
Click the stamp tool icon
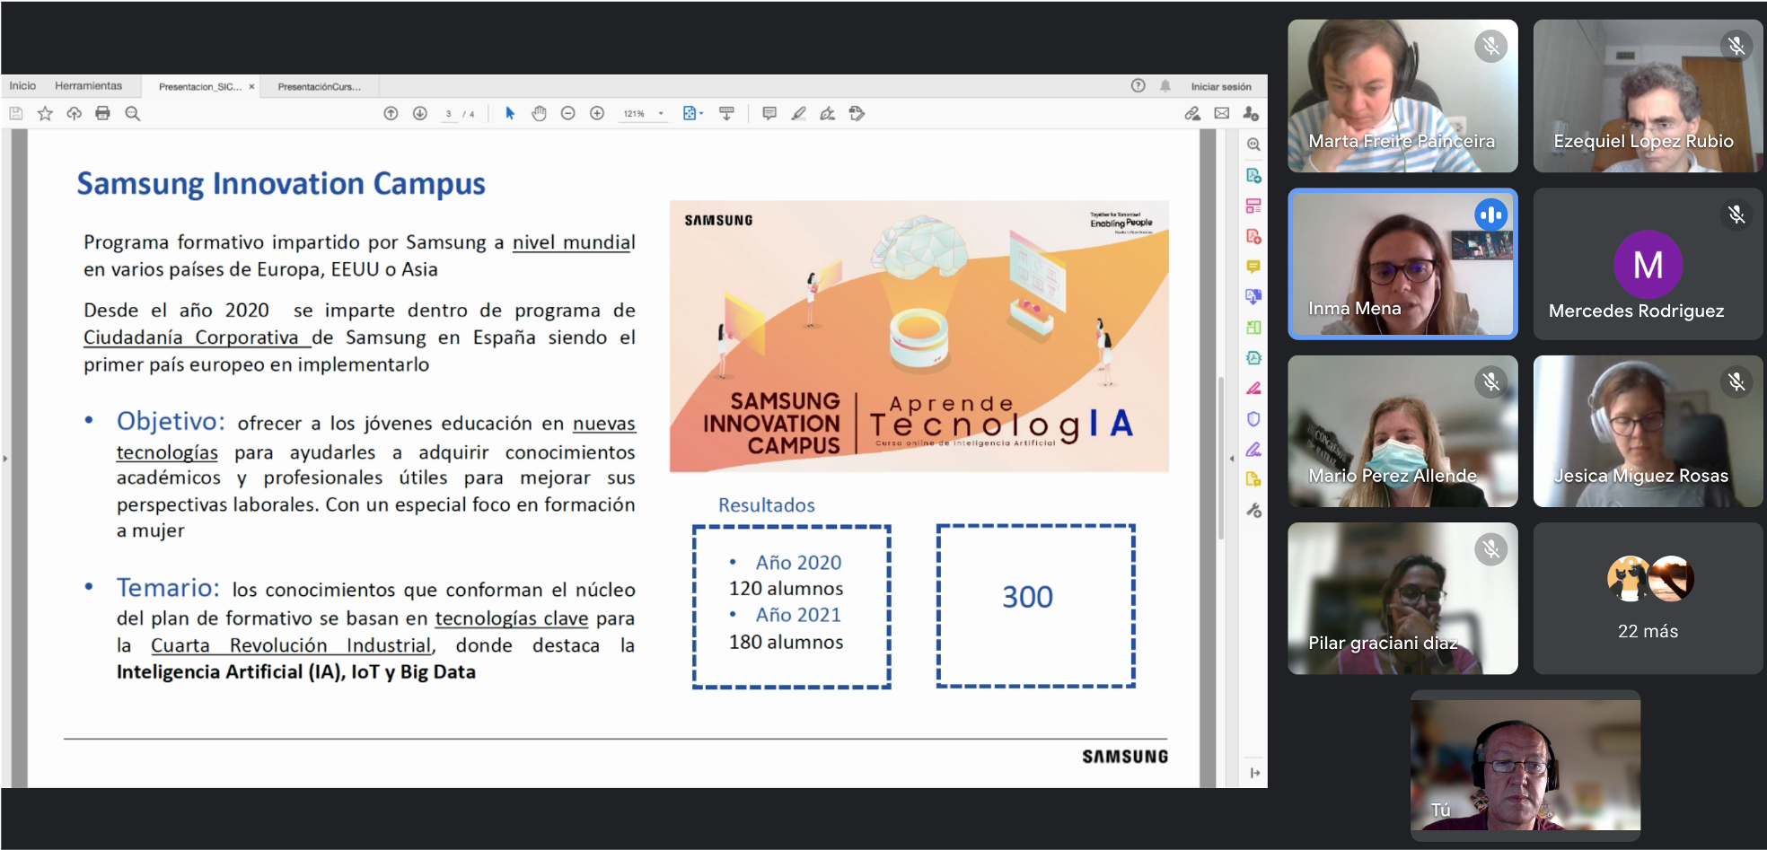857,113
